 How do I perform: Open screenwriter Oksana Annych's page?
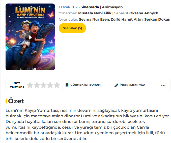pos(144,13)
